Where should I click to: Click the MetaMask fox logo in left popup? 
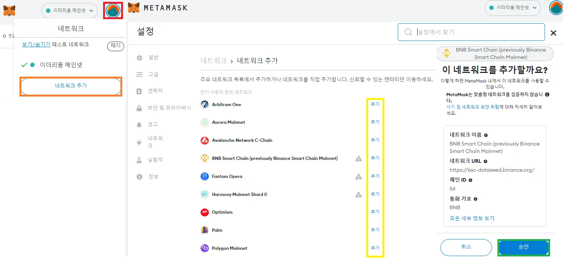point(9,11)
